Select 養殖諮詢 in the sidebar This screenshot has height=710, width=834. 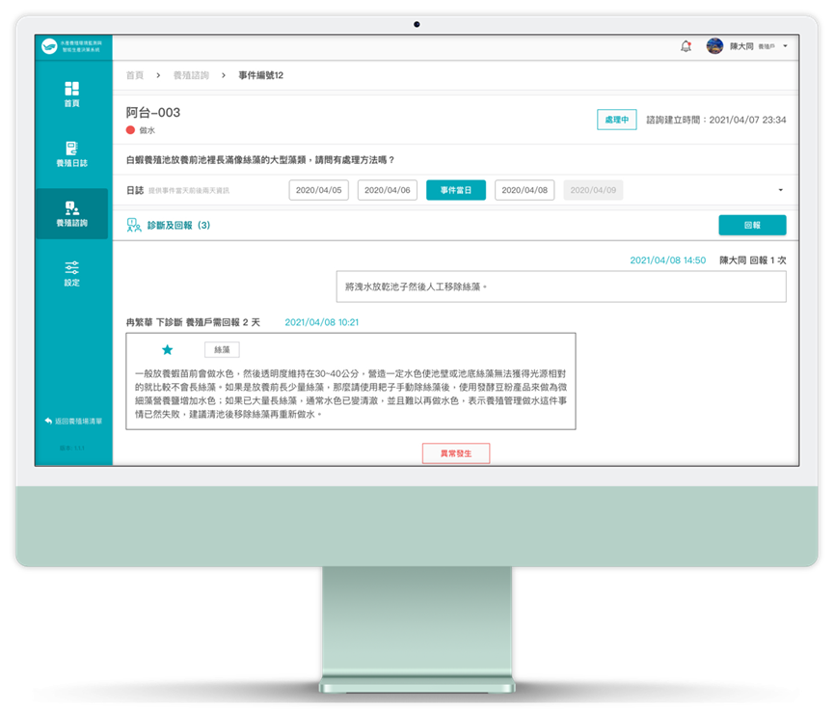pos(72,207)
